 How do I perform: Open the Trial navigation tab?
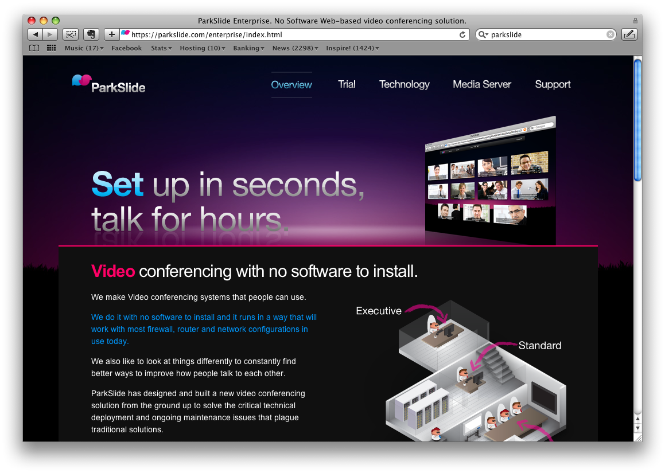(x=347, y=84)
